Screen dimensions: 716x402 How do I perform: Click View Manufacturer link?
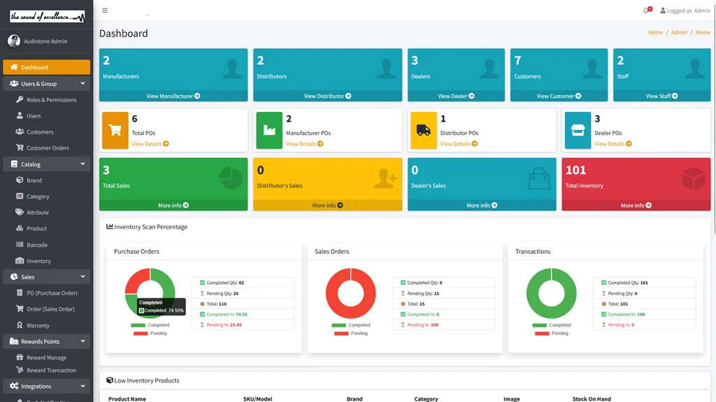tap(173, 96)
